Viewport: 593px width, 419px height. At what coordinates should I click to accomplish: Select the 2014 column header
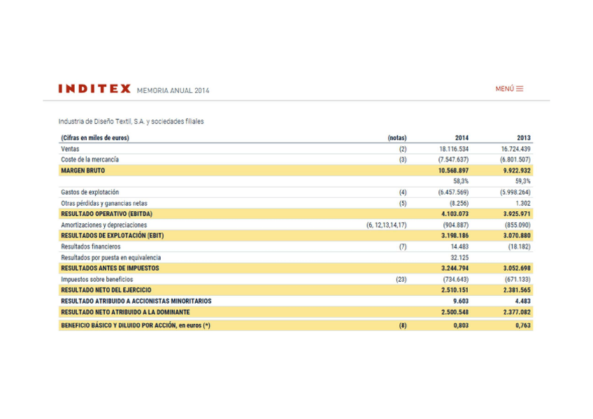point(462,138)
